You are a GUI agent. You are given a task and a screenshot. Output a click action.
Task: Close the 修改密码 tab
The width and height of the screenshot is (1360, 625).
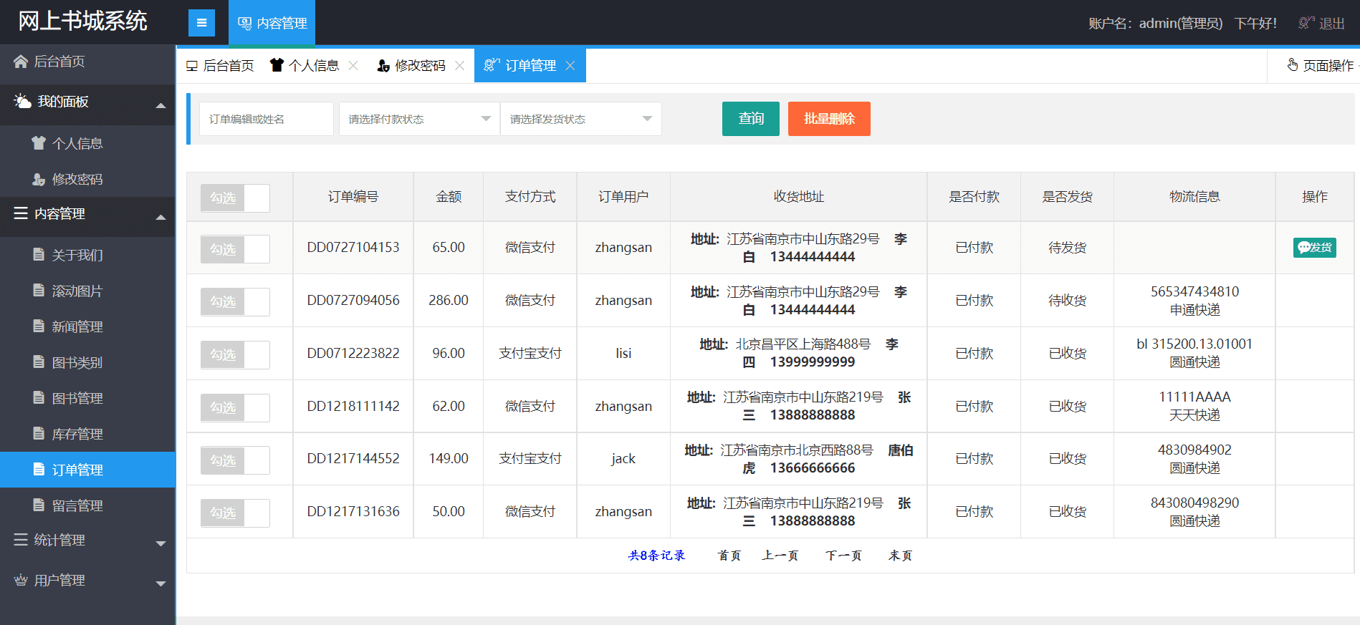coord(459,65)
